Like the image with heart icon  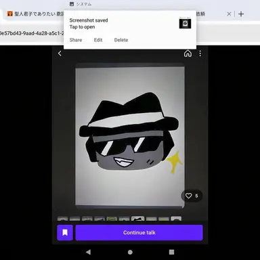coord(188,196)
